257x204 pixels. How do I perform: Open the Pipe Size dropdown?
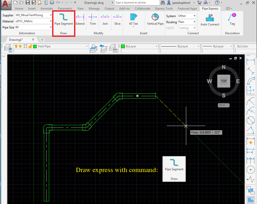pos(51,27)
